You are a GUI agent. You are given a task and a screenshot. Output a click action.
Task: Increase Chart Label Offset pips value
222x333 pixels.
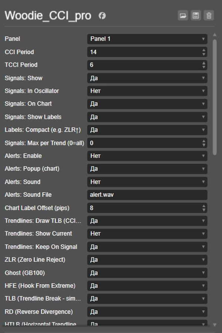pos(203,206)
